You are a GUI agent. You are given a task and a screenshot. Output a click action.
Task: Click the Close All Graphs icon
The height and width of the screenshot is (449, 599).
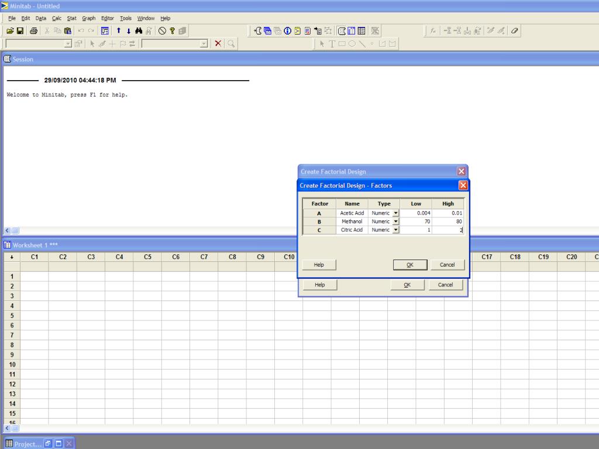375,31
